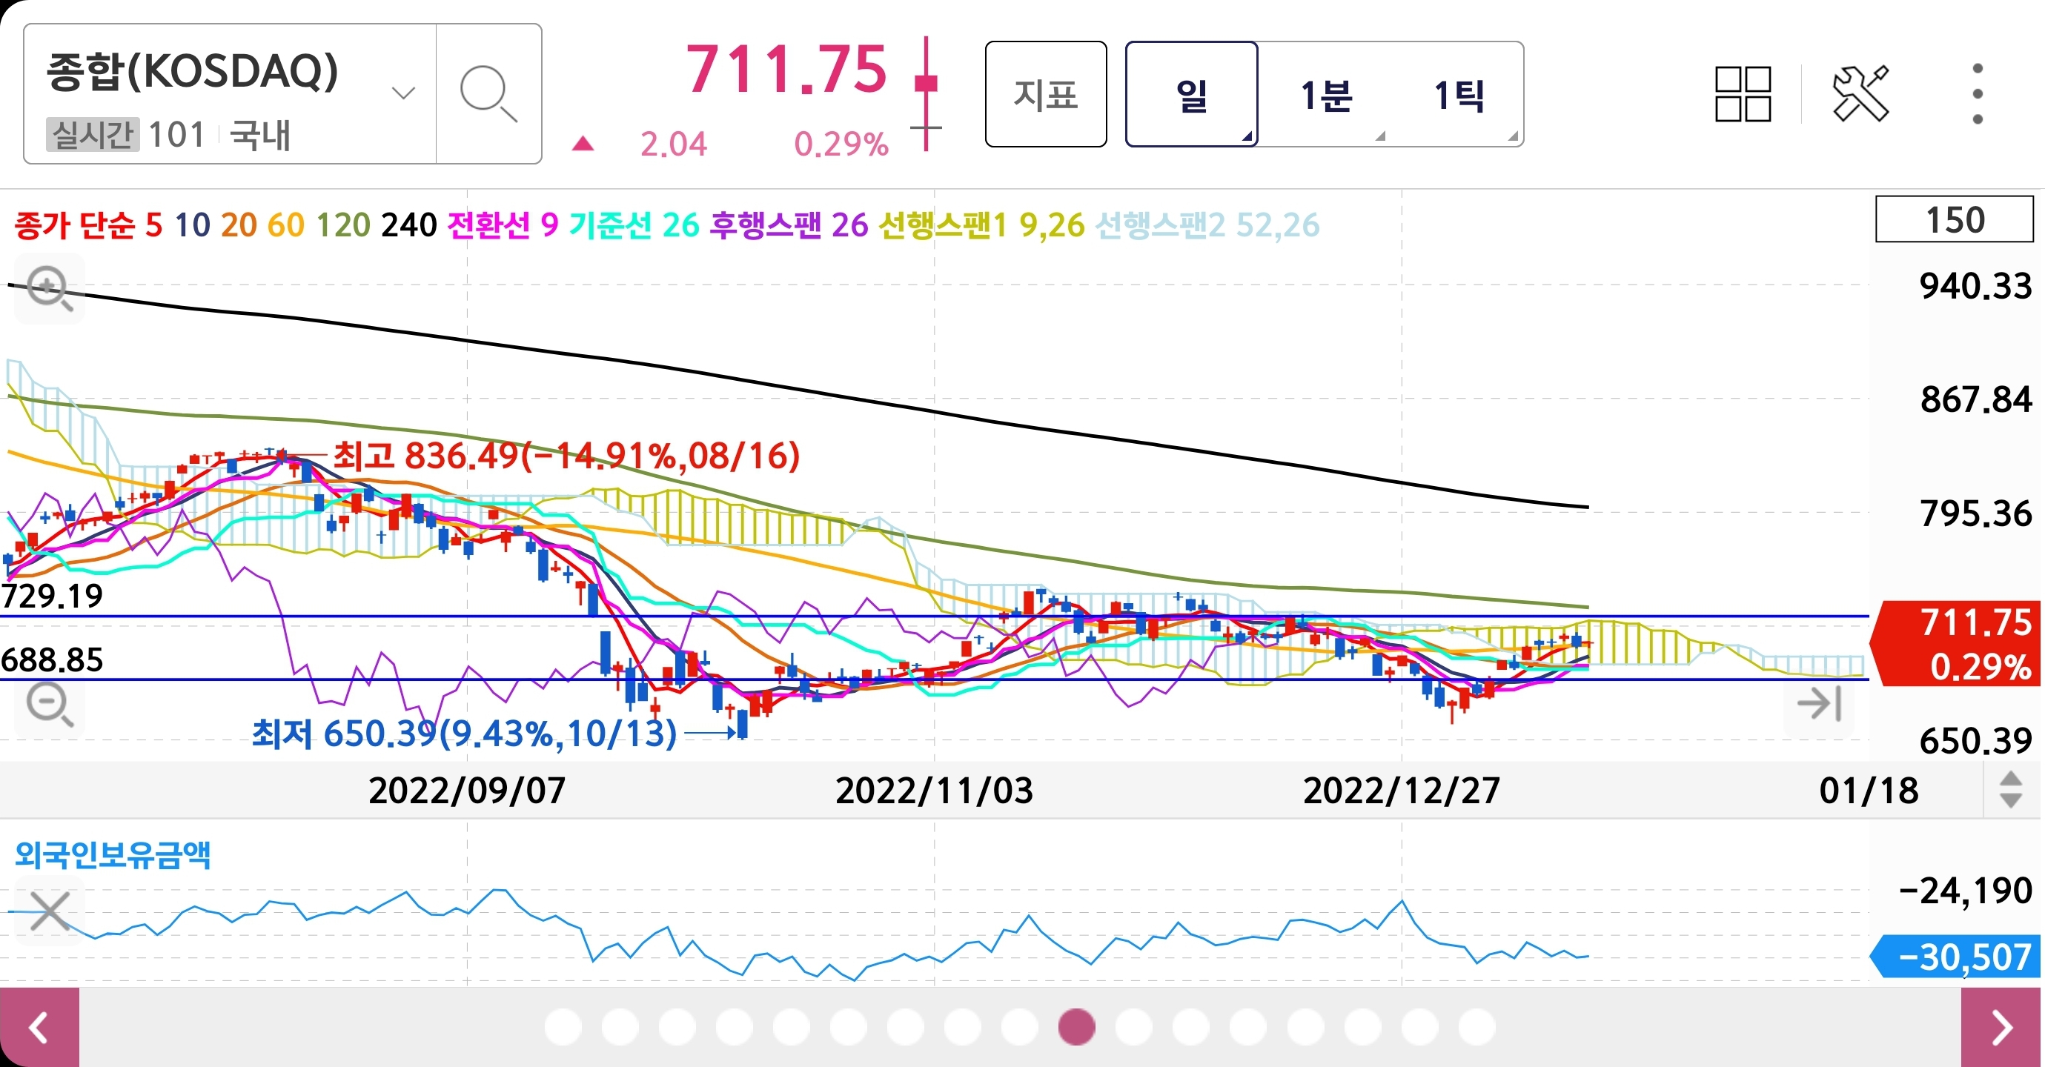Open the three-dot more options menu
This screenshot has width=2045, height=1067.
(x=1977, y=93)
